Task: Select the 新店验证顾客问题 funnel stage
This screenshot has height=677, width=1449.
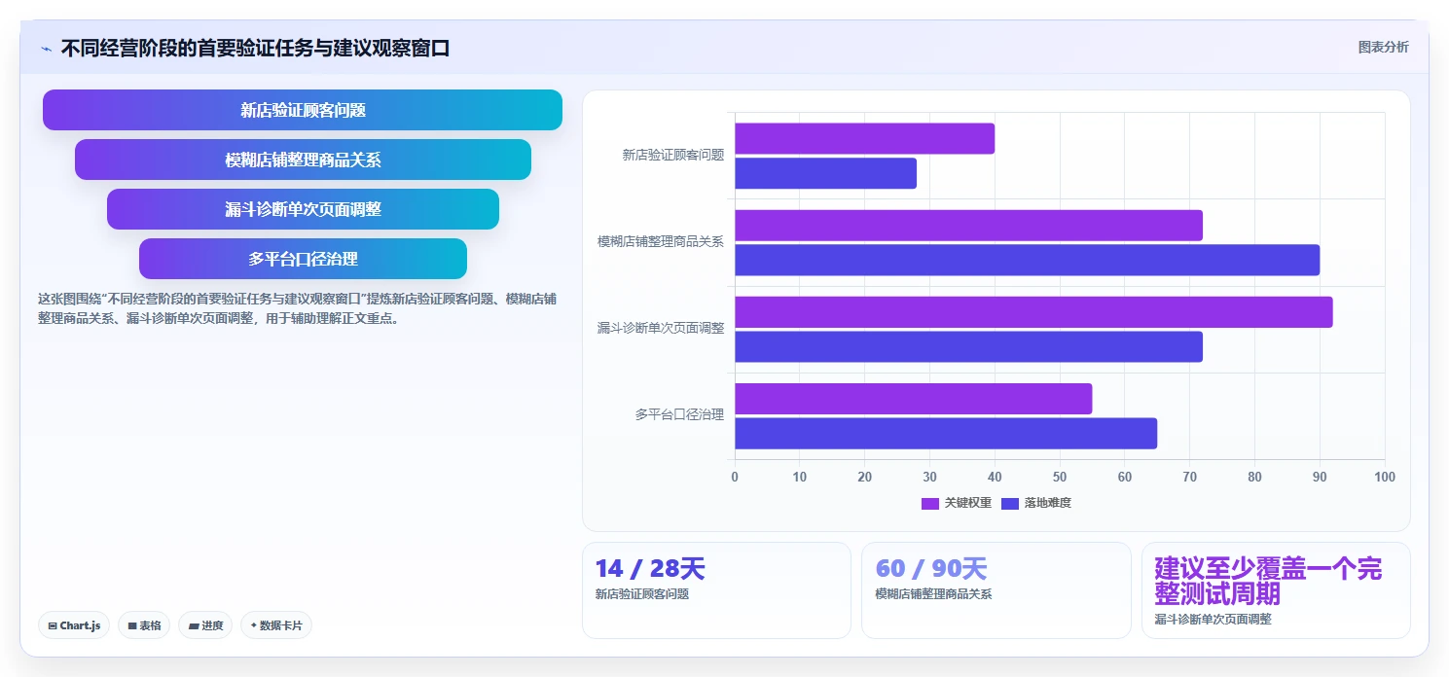Action: pos(303,110)
